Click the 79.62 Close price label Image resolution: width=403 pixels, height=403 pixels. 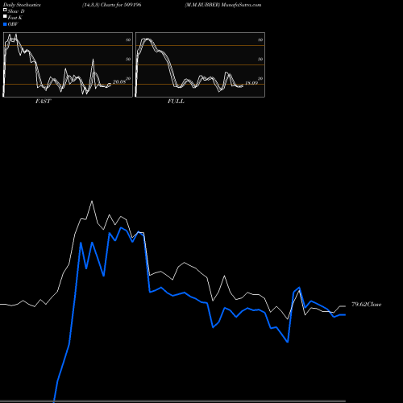point(367,305)
